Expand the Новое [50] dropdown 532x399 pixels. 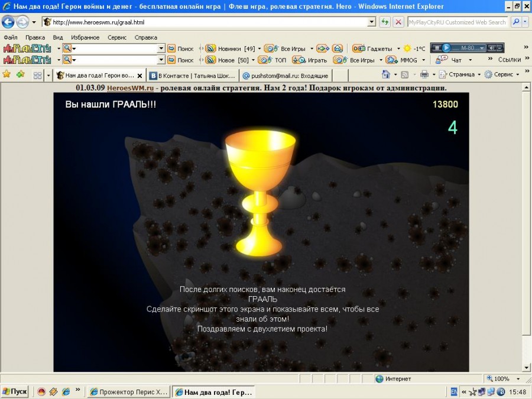pos(253,60)
